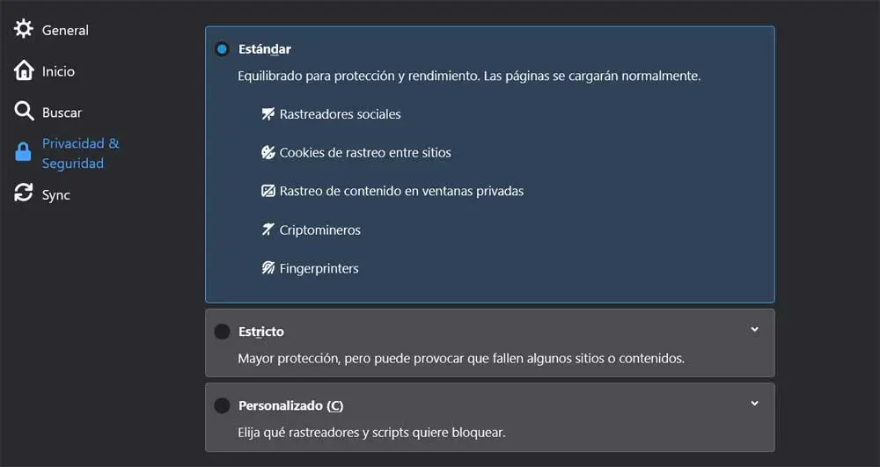Click the Estricto heading label
The width and height of the screenshot is (880, 467).
point(261,332)
